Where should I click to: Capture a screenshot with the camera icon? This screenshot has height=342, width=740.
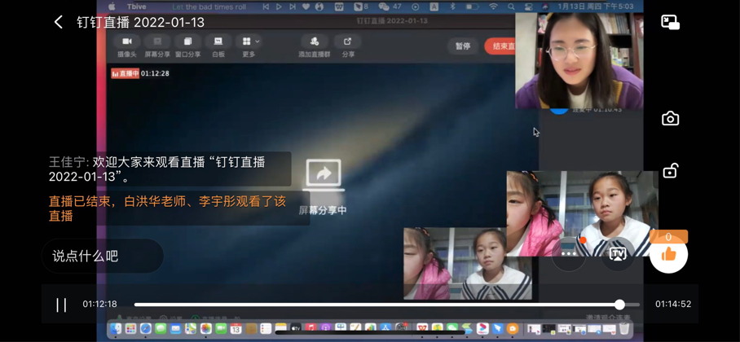(670, 119)
